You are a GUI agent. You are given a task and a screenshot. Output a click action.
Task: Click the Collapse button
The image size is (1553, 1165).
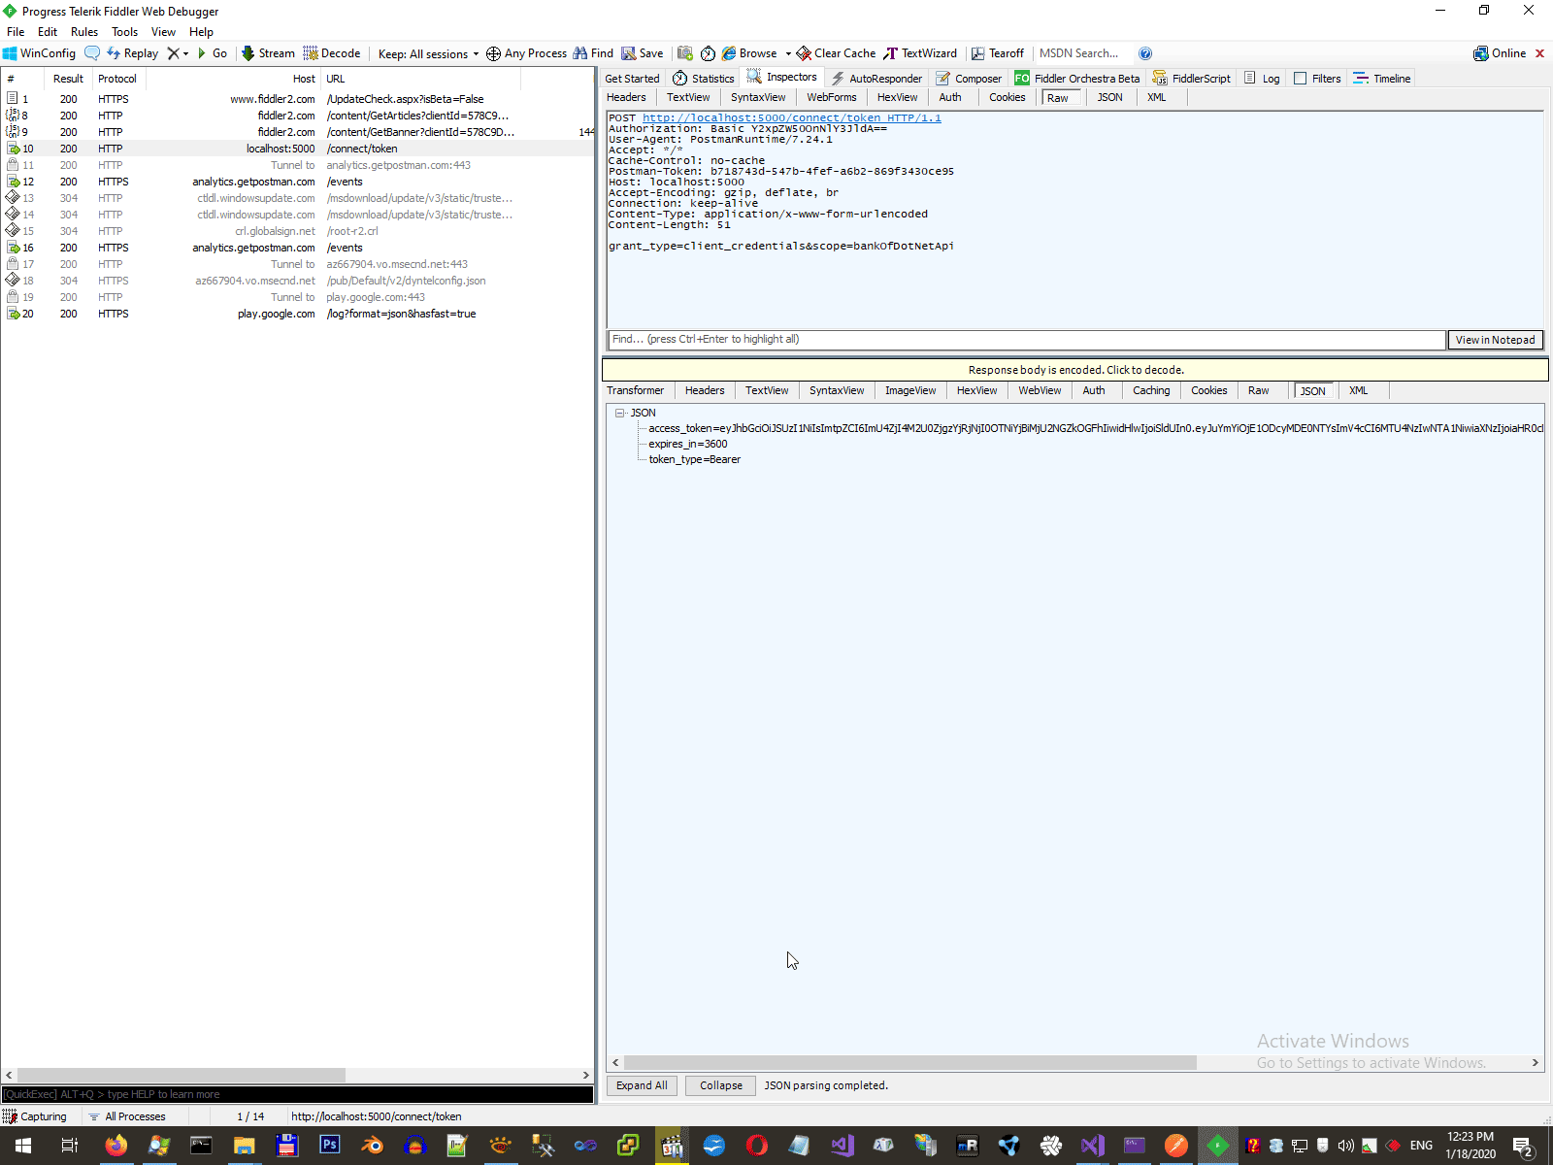721,1085
